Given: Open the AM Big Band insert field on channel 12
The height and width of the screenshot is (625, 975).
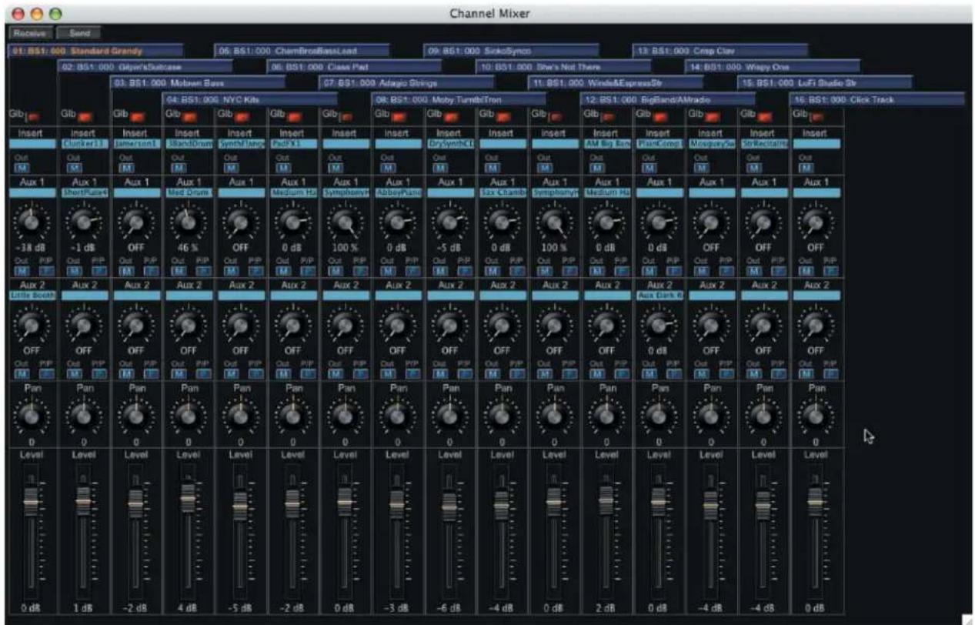Looking at the screenshot, I should [x=608, y=144].
